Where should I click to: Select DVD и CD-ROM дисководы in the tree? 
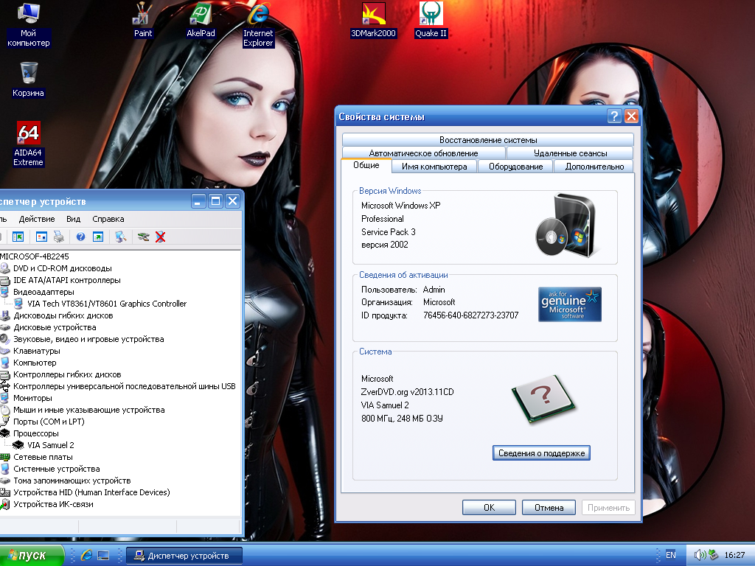tap(63, 268)
